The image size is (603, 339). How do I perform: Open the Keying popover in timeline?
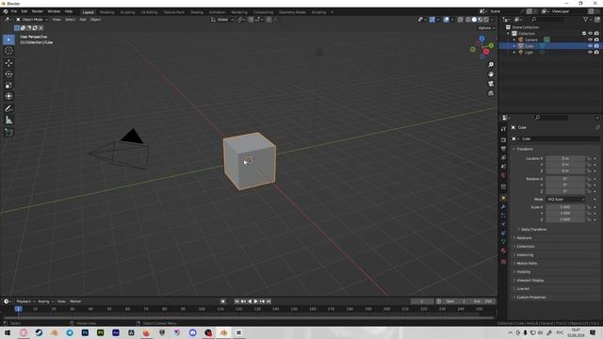point(45,301)
